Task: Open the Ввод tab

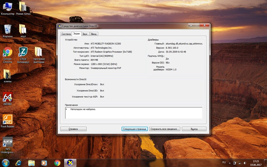Action: [x=93, y=34]
